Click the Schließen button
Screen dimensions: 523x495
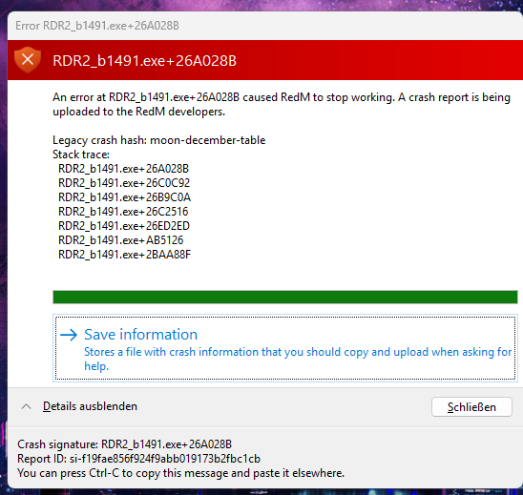(x=471, y=406)
